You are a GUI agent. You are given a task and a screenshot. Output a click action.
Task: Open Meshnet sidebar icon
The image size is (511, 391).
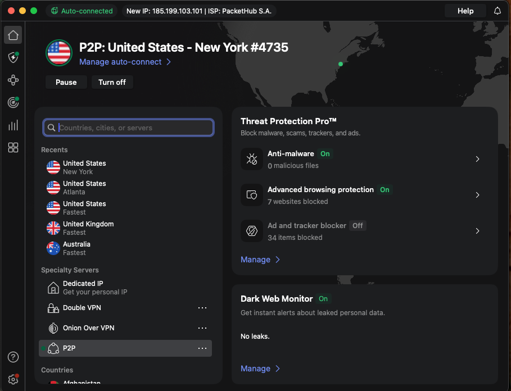tap(13, 80)
